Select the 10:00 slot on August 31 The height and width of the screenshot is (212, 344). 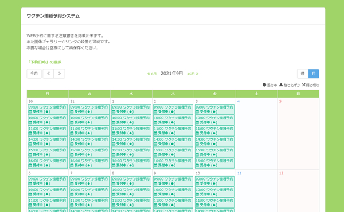tap(89, 120)
